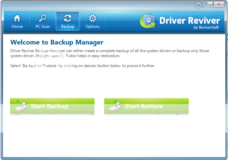Click the 'Welcome to Backup Manager' heading

(57, 42)
